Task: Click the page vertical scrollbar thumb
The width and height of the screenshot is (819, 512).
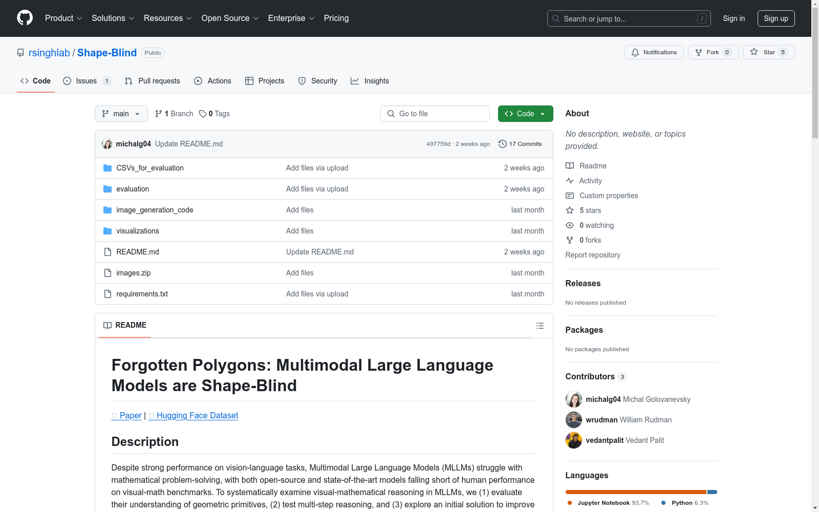Action: click(x=815, y=72)
